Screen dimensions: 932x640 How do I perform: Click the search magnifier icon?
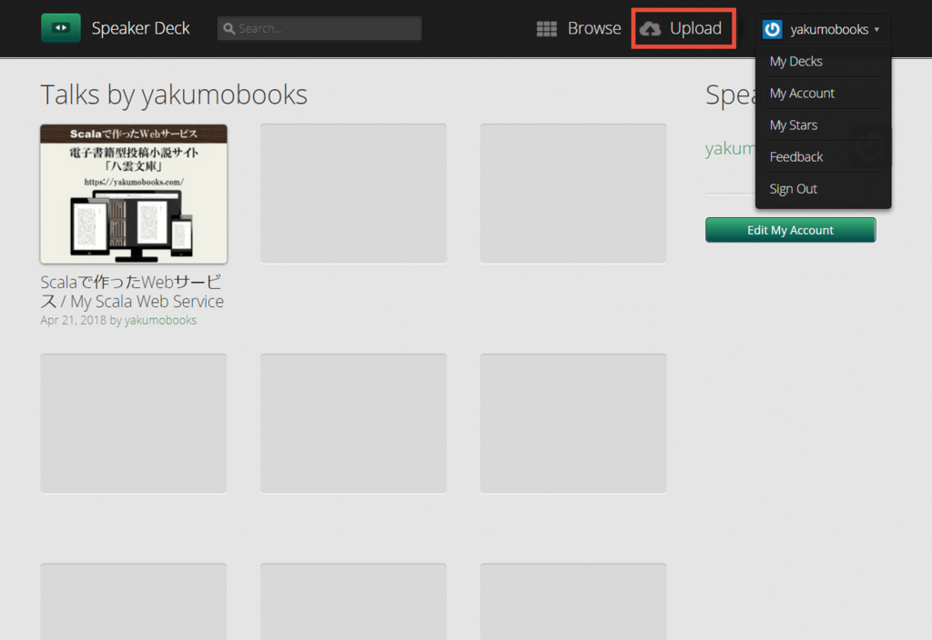click(x=228, y=28)
